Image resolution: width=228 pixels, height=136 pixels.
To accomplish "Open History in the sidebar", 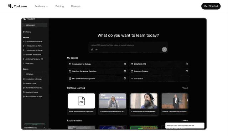I will pyautogui.click(x=27, y=32).
